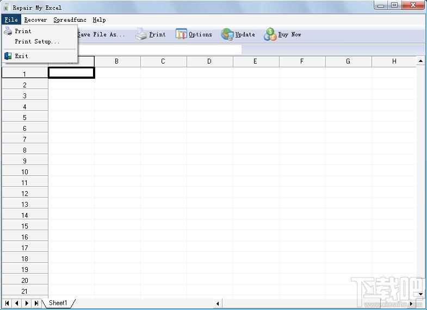Screen dimensions: 427x310
Task: Click the Update toolbar label
Action: point(245,35)
